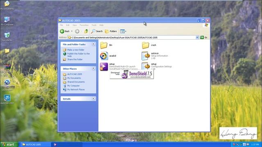Select the Recycle Bin desktop icon

(x=7, y=35)
